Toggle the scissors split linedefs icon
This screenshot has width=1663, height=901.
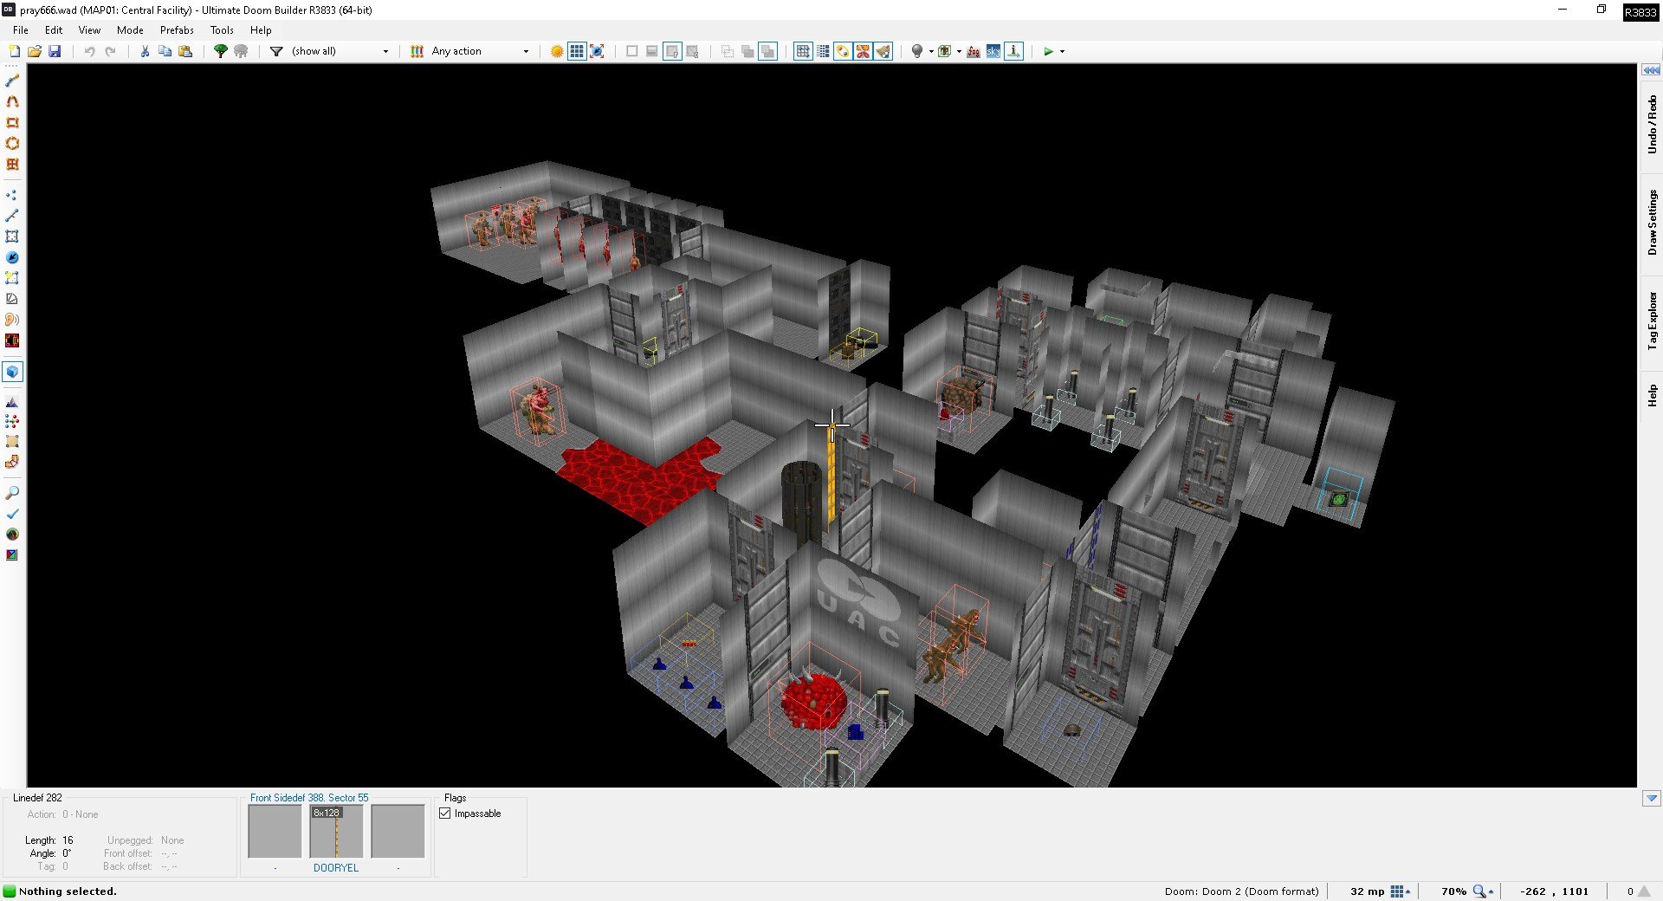coord(863,51)
